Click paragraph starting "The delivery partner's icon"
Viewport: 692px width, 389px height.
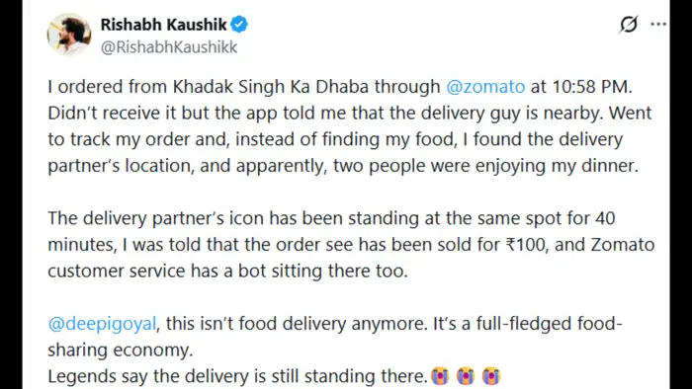[351, 245]
